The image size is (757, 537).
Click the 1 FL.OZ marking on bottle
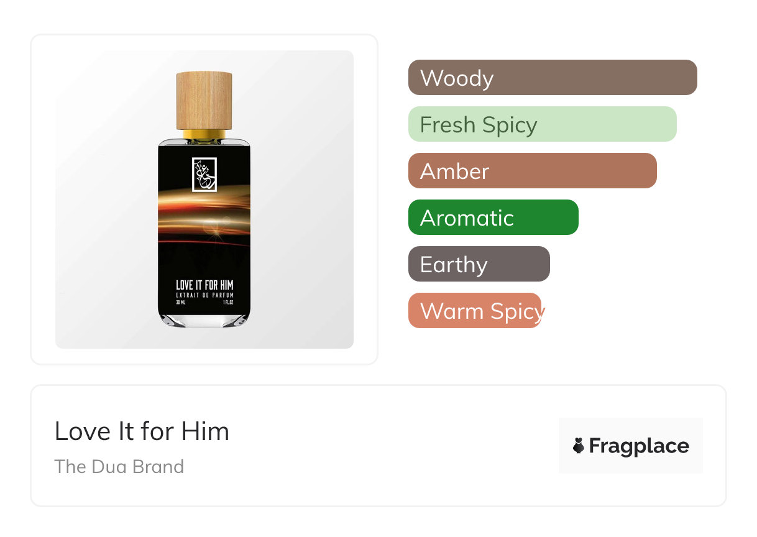[227, 303]
